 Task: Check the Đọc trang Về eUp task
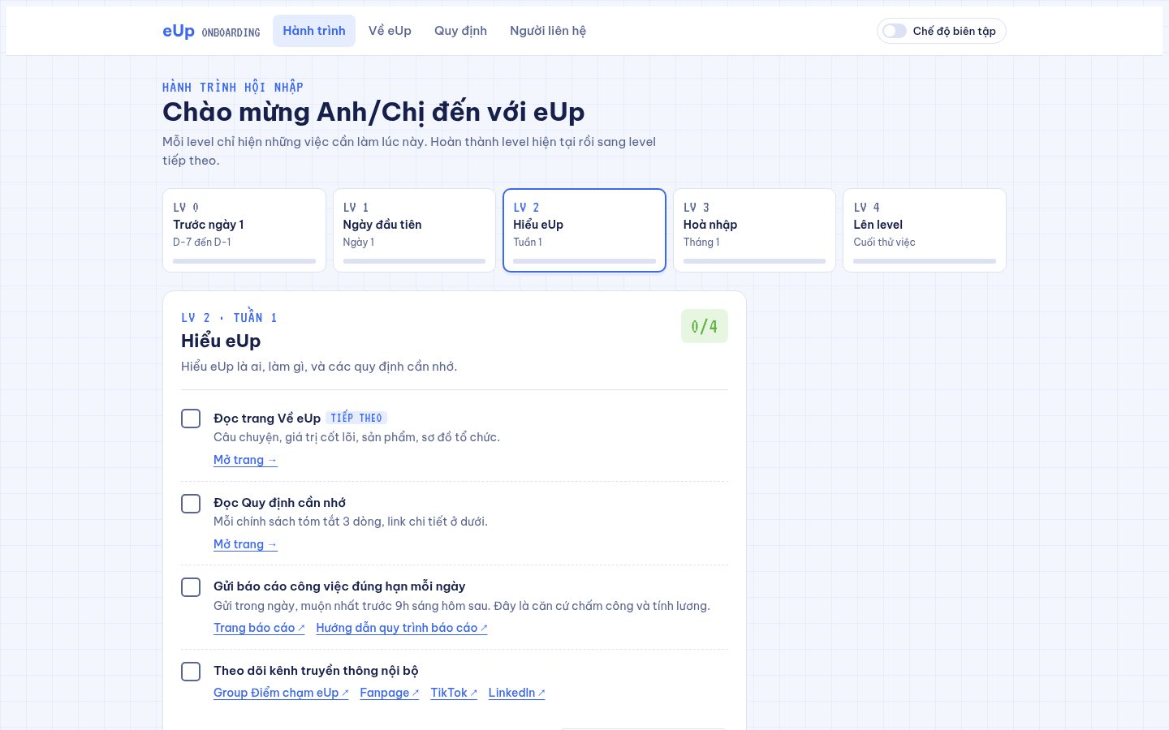[191, 419]
